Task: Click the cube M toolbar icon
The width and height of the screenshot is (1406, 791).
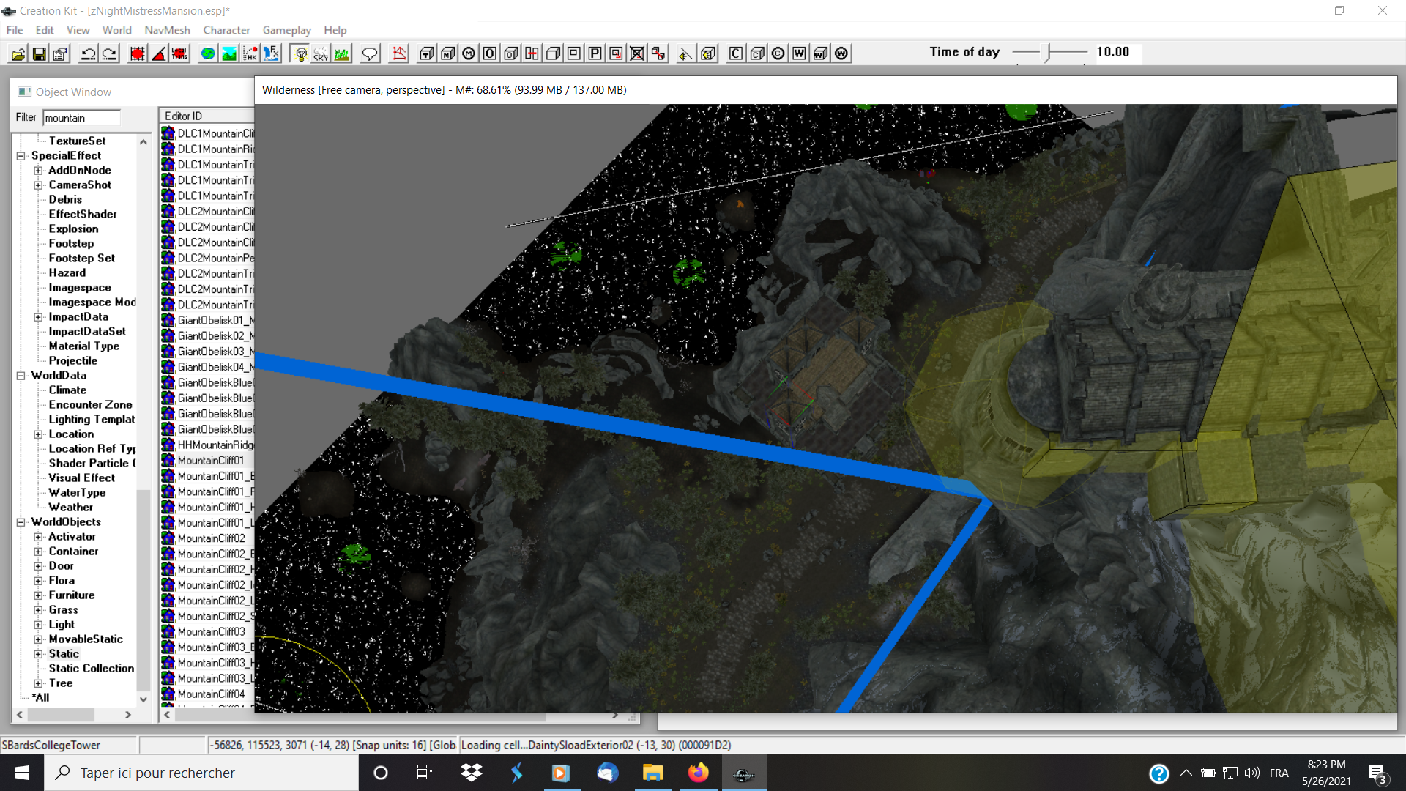Action: point(448,53)
